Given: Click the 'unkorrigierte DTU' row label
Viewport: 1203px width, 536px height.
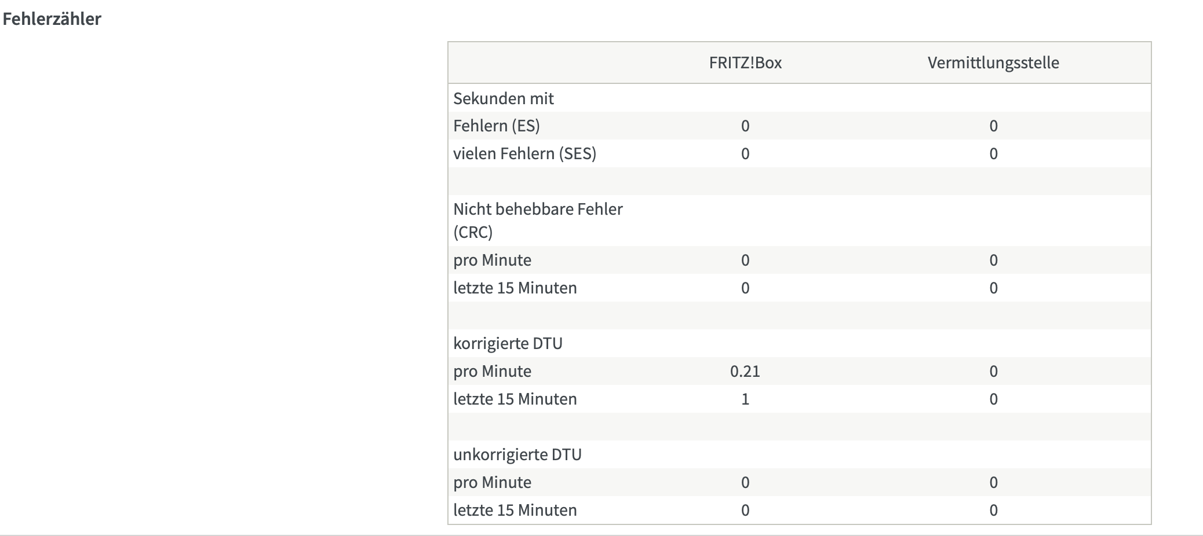Looking at the screenshot, I should [x=517, y=454].
